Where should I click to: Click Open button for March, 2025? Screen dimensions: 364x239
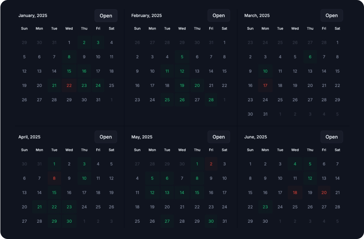(331, 16)
